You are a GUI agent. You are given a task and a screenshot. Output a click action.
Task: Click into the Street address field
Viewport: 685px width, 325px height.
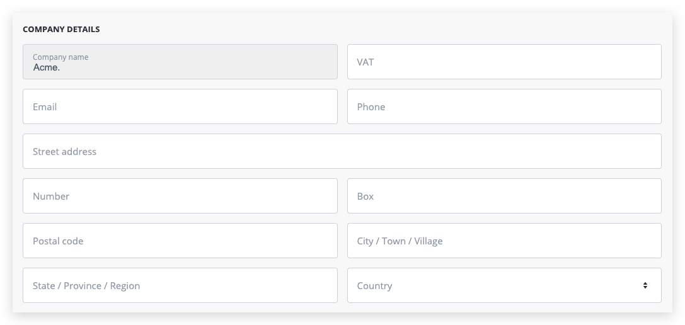pos(342,151)
